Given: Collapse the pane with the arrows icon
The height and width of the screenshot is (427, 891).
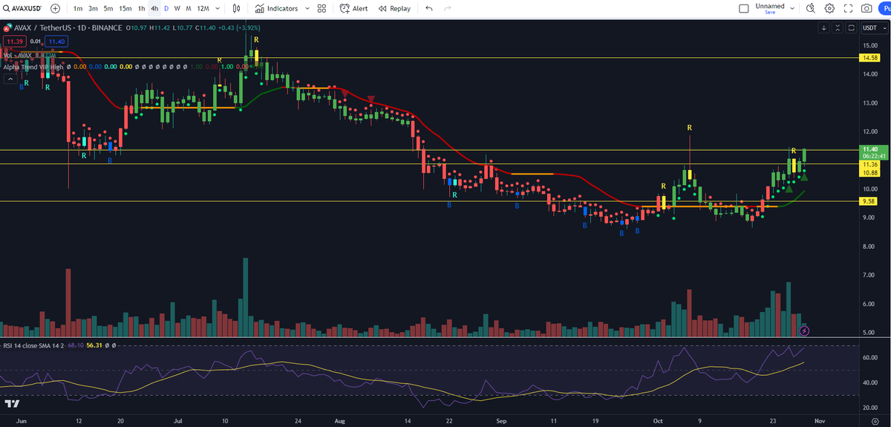Looking at the screenshot, I should (x=838, y=28).
